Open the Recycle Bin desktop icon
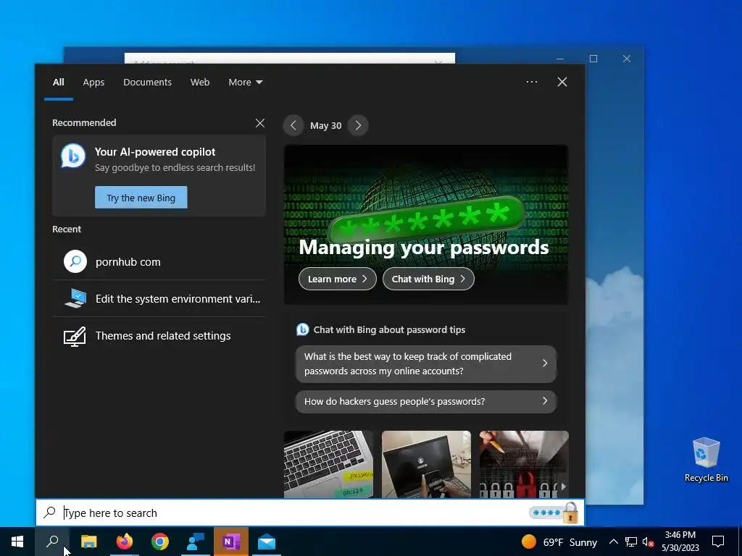742x556 pixels. tap(706, 460)
